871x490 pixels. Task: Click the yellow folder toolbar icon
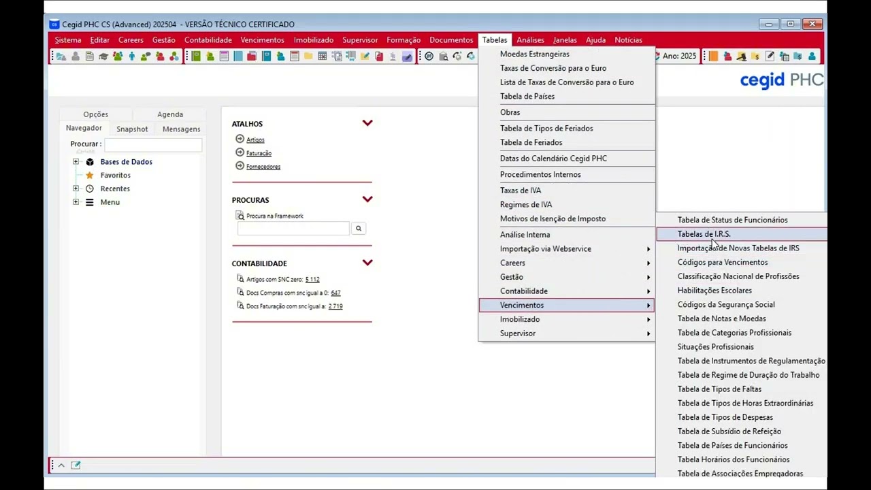tap(308, 56)
